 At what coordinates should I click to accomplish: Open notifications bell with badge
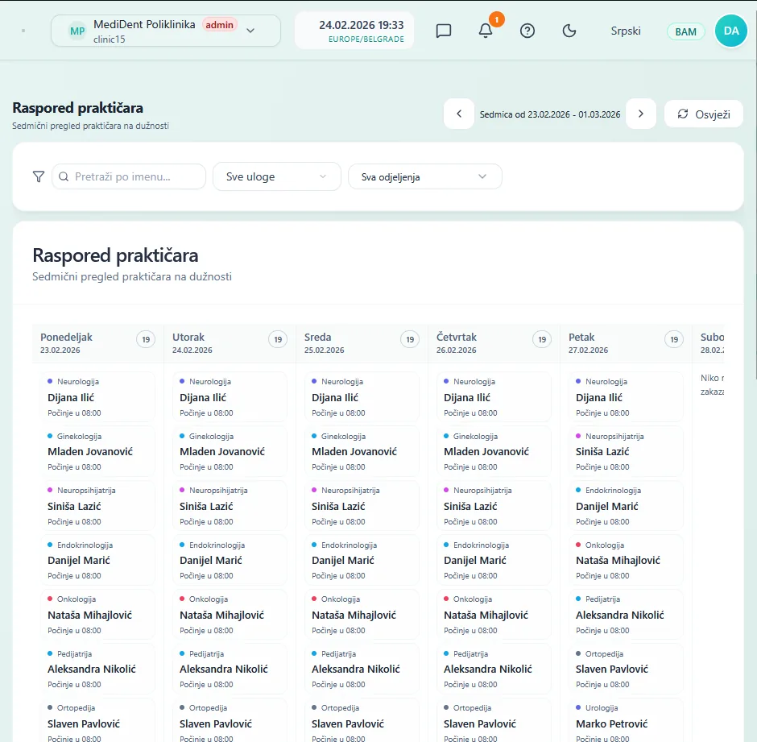coord(486,31)
